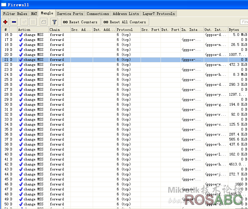Click the Firewall window title icon
The height and width of the screenshot is (209, 248).
click(4, 5)
